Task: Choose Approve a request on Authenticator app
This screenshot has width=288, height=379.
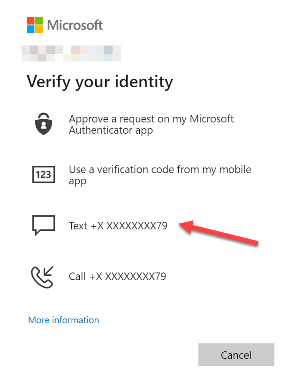Action: pyautogui.click(x=151, y=124)
